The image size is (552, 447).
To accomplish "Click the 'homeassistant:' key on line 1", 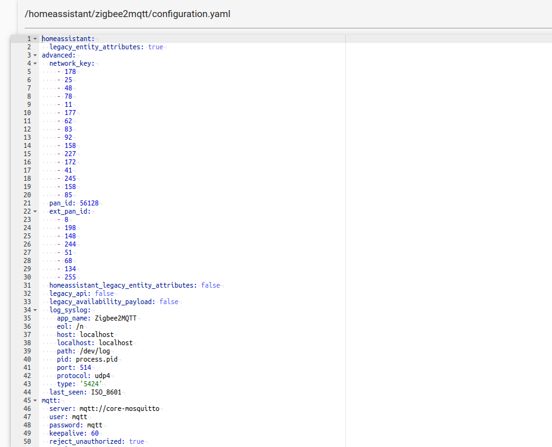I will (x=68, y=39).
